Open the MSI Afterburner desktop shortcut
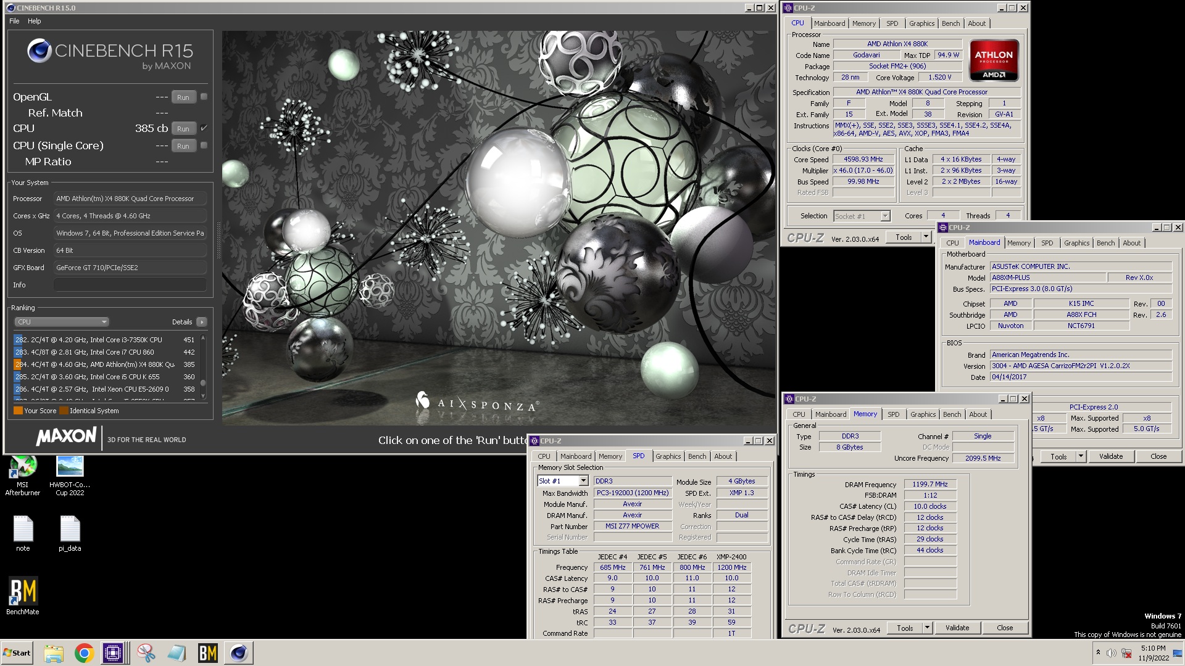Viewport: 1185px width, 666px height. point(23,475)
